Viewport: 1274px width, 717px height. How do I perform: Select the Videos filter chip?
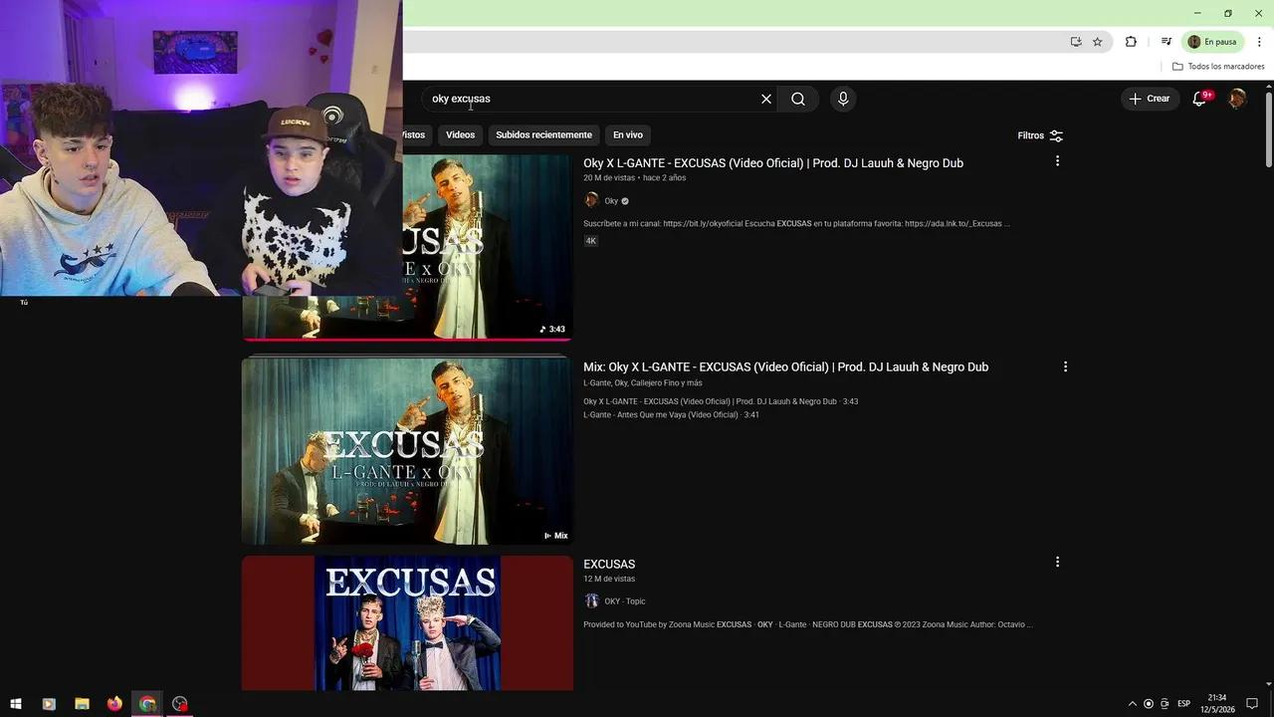click(460, 134)
